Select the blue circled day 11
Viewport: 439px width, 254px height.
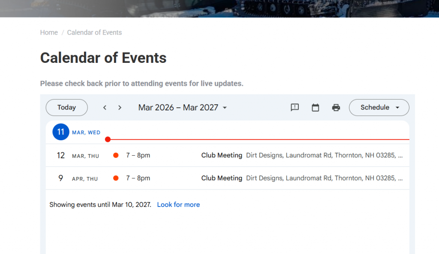tap(60, 132)
